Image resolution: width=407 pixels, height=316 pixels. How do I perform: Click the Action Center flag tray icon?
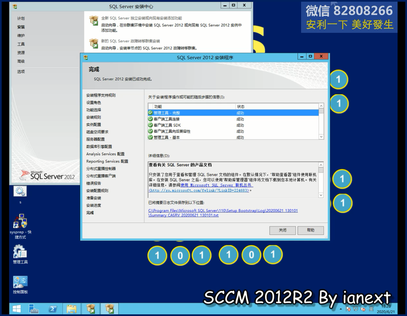coord(348,309)
